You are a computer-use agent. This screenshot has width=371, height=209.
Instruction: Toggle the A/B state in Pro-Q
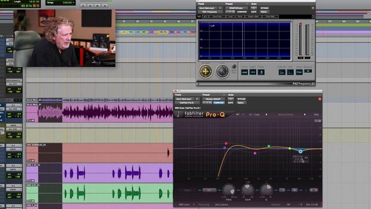coord(250,115)
